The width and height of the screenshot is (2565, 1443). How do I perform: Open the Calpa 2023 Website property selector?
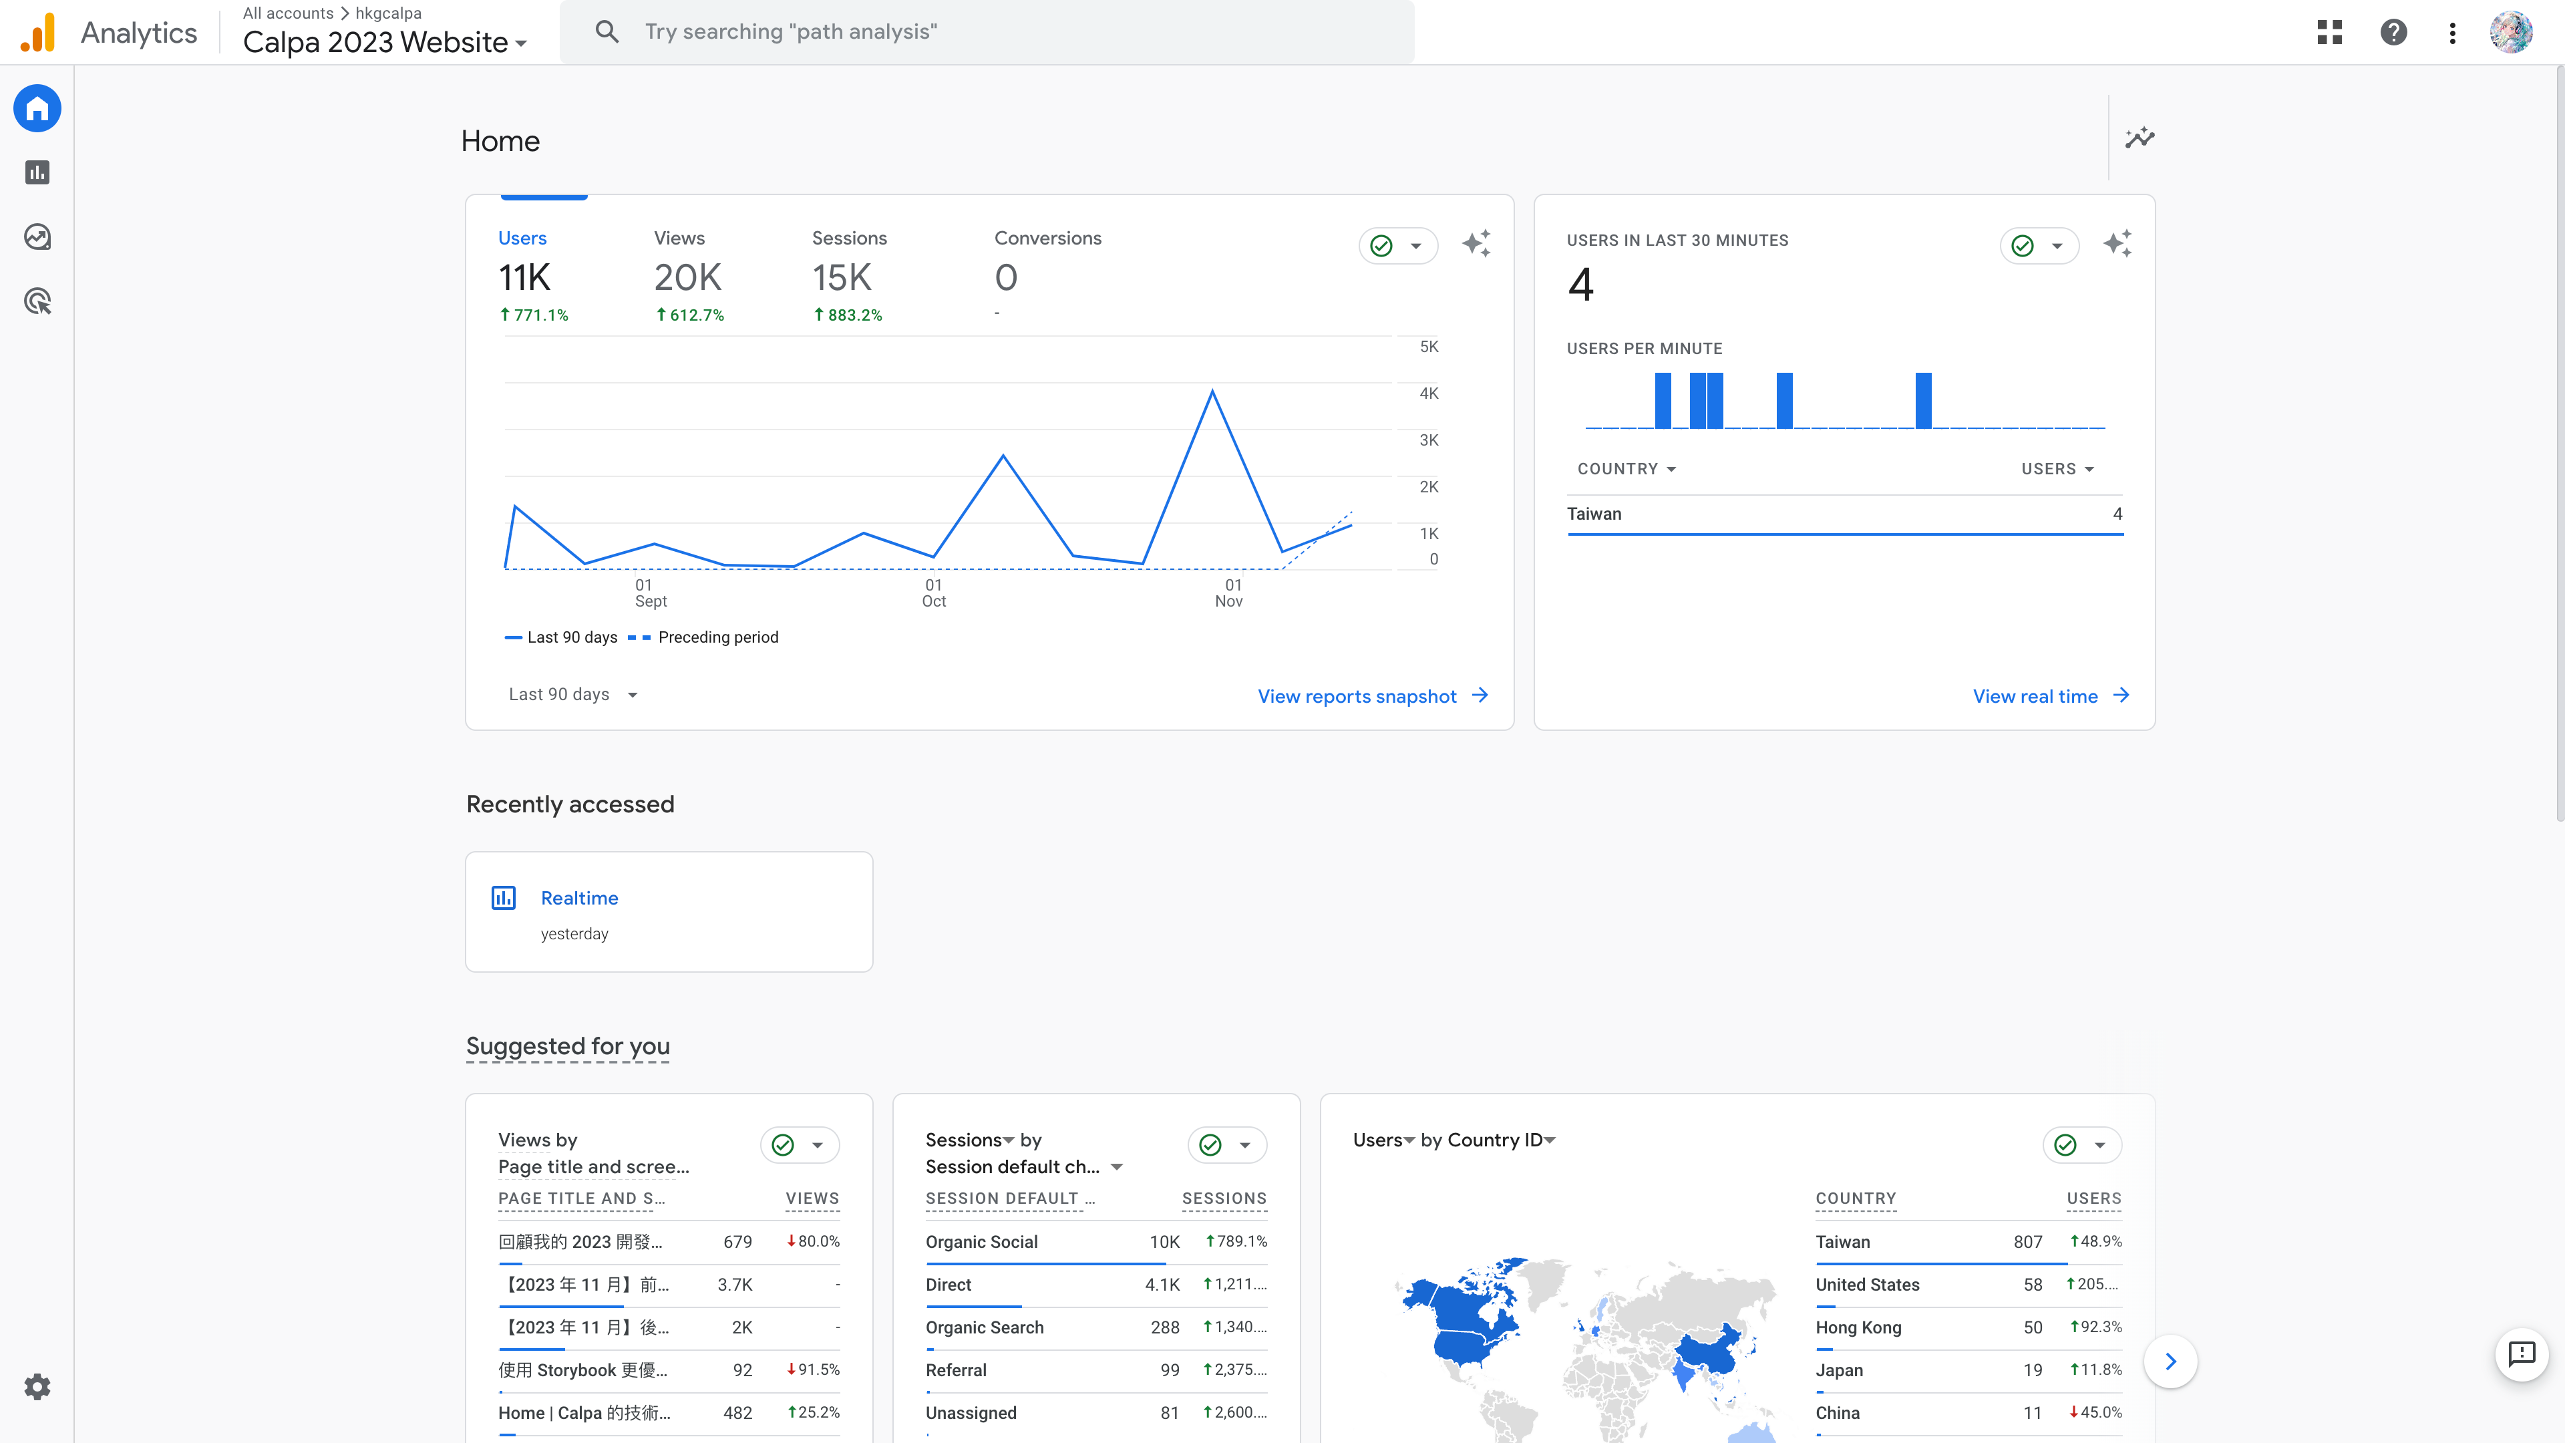pyautogui.click(x=384, y=42)
